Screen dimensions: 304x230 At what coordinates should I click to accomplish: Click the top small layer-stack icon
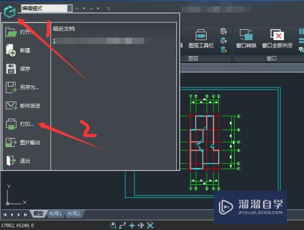coord(223,31)
